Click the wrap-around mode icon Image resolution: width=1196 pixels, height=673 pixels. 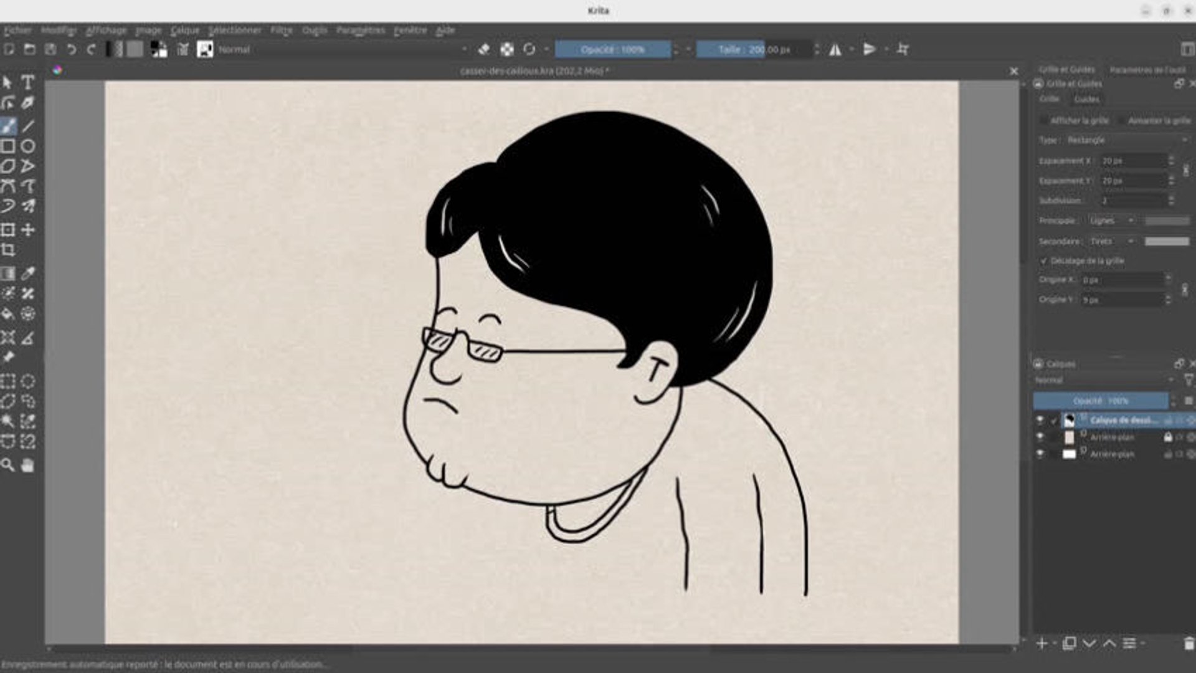pos(903,49)
